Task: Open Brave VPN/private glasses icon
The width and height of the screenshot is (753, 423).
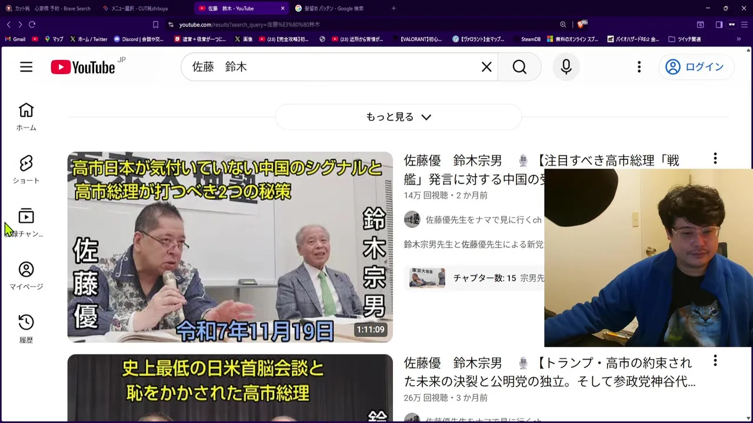Action: [x=732, y=25]
